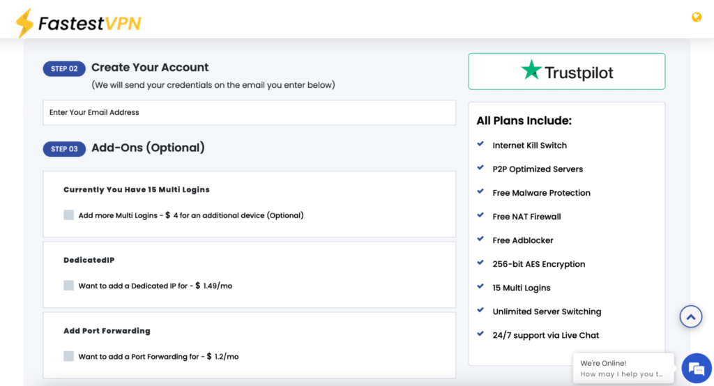This screenshot has width=714, height=386.
Task: Click the credentials email note below heading
Action: (213, 85)
